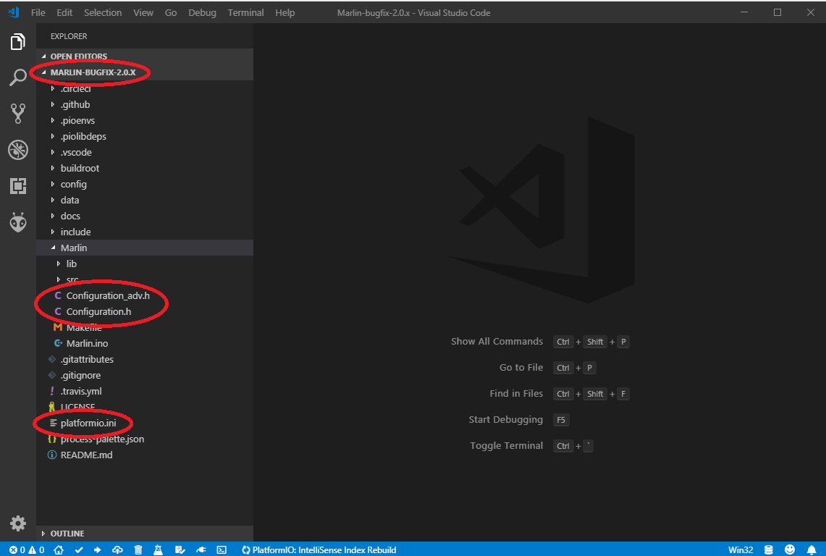Open the Selection menu
Viewport: 826px width, 556px height.
pos(103,12)
